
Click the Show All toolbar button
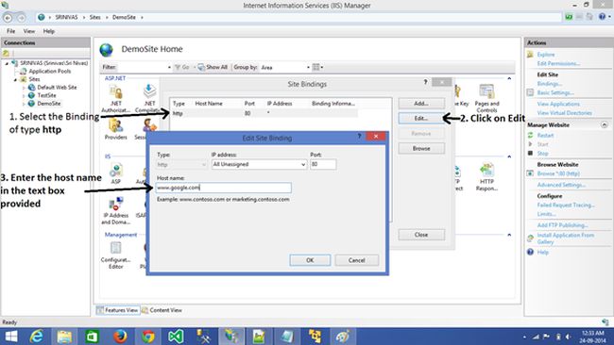[213, 67]
